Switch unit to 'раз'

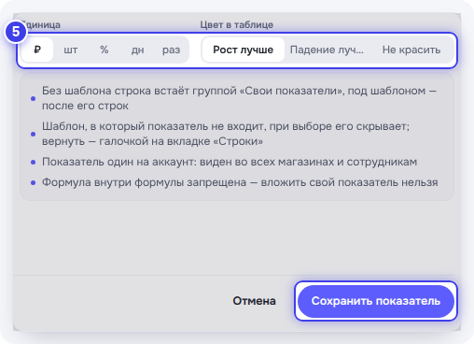tap(171, 50)
